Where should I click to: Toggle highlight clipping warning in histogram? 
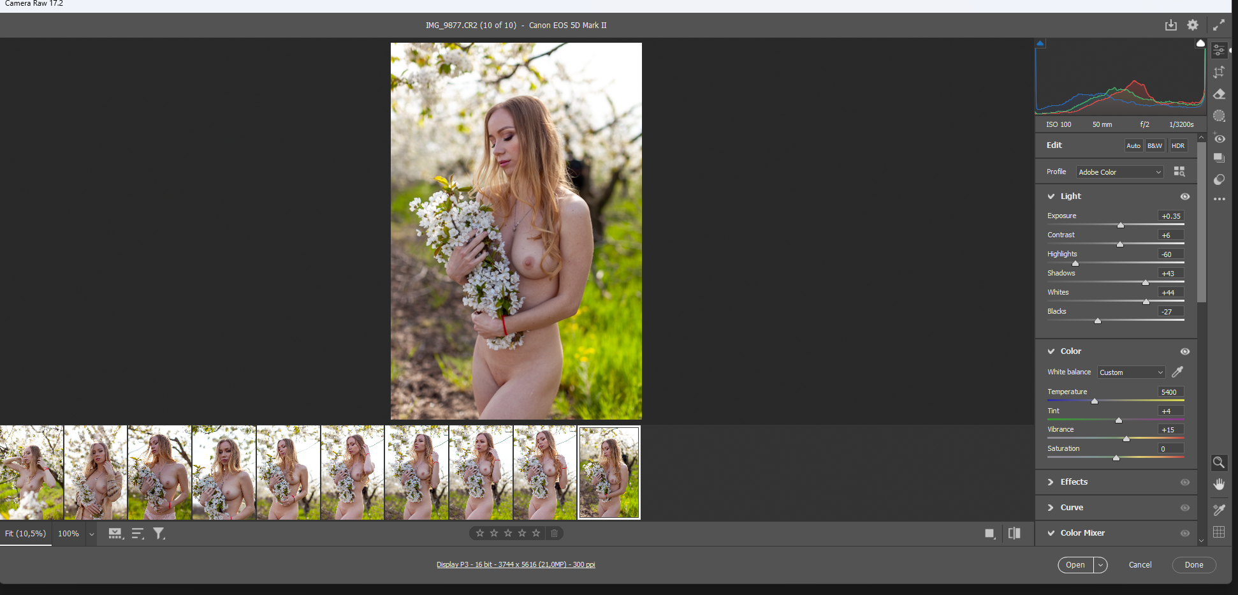(1200, 43)
